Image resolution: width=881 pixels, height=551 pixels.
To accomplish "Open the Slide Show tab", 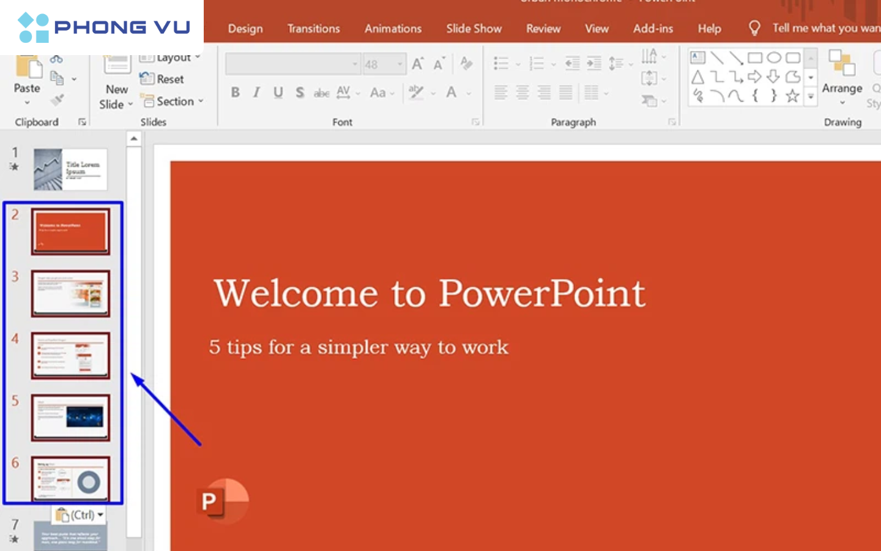I will coord(474,29).
